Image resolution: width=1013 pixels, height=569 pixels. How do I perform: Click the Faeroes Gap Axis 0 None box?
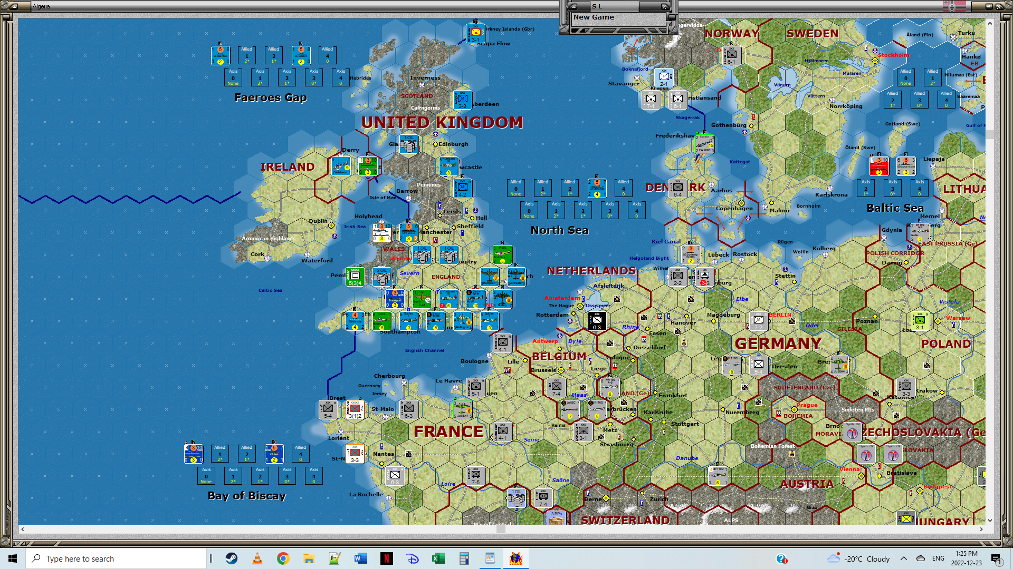[x=233, y=77]
